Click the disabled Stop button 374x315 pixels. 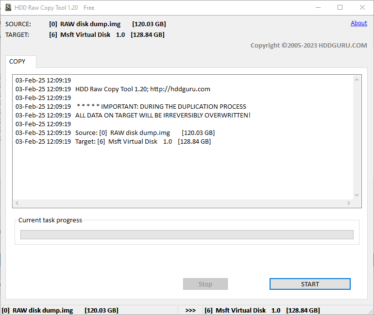tap(205, 284)
